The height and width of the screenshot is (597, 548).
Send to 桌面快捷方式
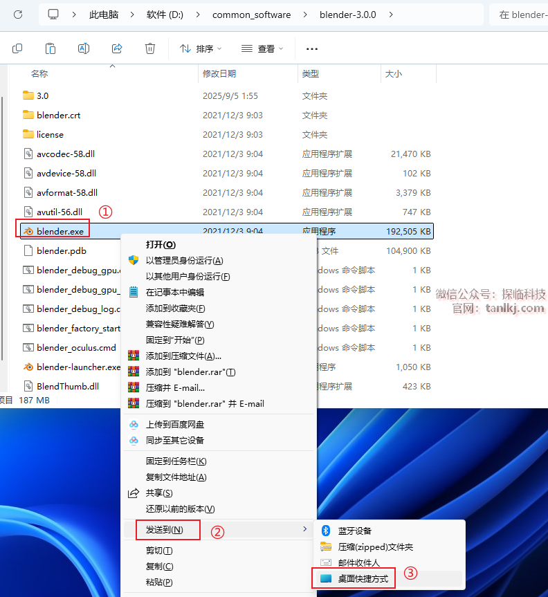pos(389,579)
